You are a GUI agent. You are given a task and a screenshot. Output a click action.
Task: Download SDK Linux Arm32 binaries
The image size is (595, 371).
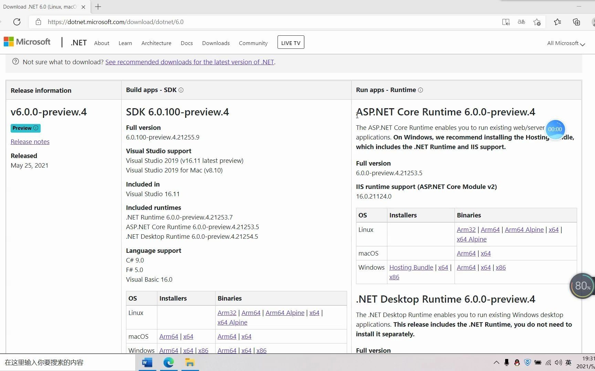227,313
